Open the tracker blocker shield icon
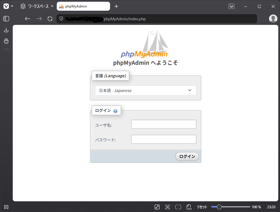280x212 pixels. point(61,19)
